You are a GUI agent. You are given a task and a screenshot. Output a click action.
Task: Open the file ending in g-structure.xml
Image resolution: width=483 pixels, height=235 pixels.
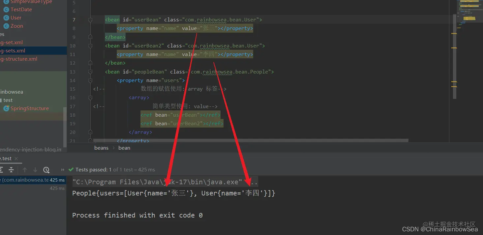click(x=18, y=59)
